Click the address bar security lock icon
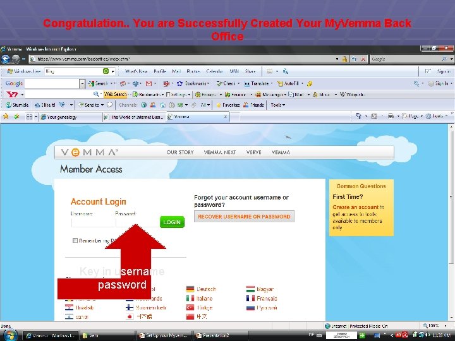Viewport: 455px width, 341px height. [x=344, y=59]
